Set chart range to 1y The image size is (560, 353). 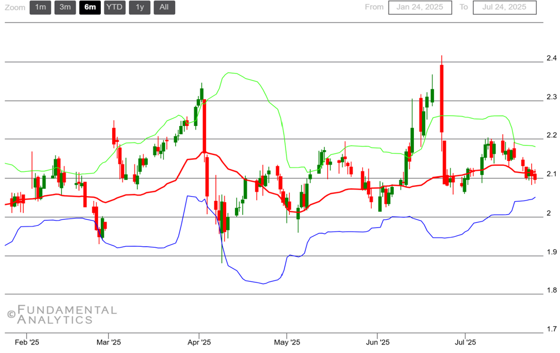tap(139, 7)
